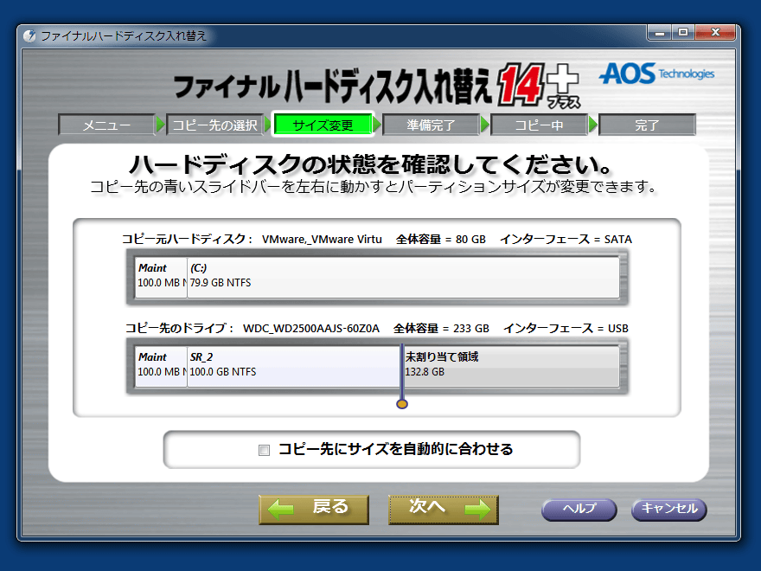
Task: Click the source disk name VMware,_VMware Virtu
Action: point(322,240)
